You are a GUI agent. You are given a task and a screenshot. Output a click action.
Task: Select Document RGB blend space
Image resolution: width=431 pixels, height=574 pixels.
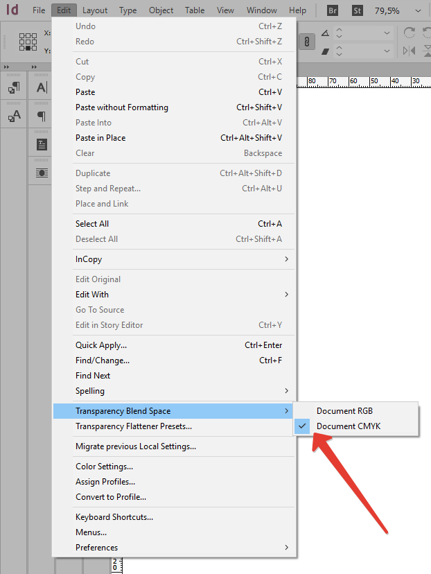355,410
